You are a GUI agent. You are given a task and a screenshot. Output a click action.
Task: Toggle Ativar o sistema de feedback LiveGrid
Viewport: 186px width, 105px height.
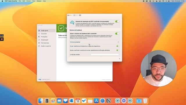pos(117,34)
